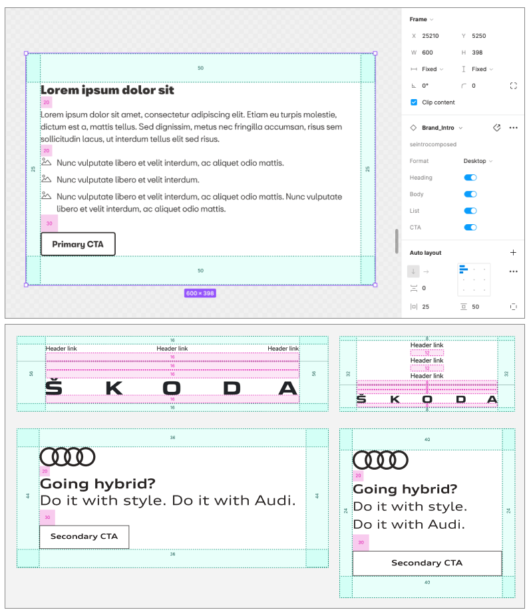
Task: Open auto layout advanced settings ellipsis
Action: coord(513,271)
